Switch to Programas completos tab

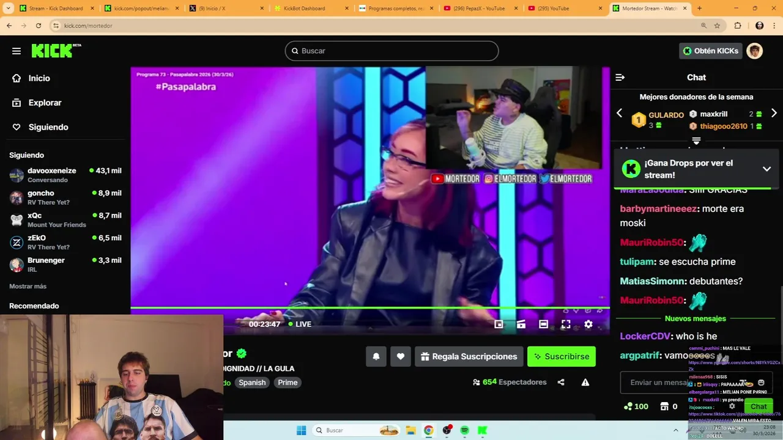pos(395,9)
